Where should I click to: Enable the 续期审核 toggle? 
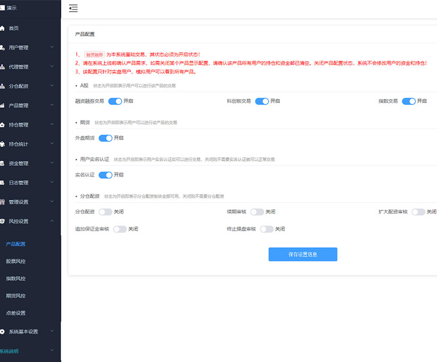pos(257,212)
